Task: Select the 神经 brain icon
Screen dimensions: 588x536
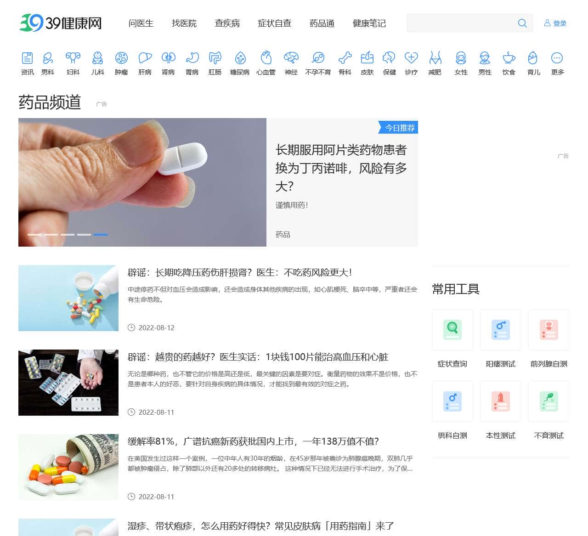Action: pyautogui.click(x=291, y=58)
